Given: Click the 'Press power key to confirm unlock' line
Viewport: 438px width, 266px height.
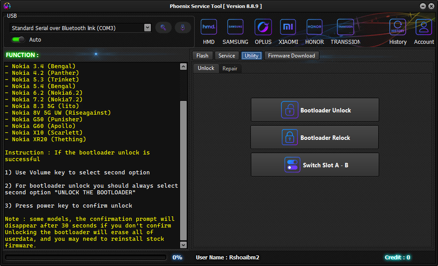Looking at the screenshot, I should coord(69,206).
